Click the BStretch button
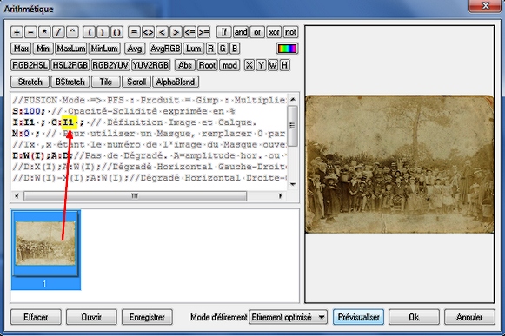This screenshot has width=505, height=336. (70, 82)
